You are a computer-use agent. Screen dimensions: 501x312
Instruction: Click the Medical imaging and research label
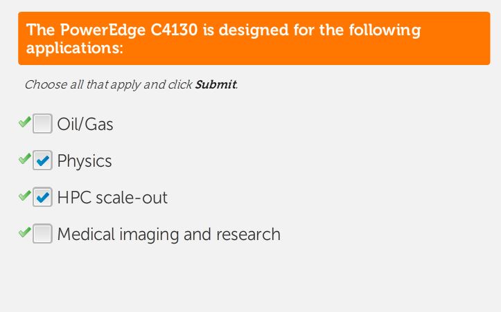(x=168, y=235)
